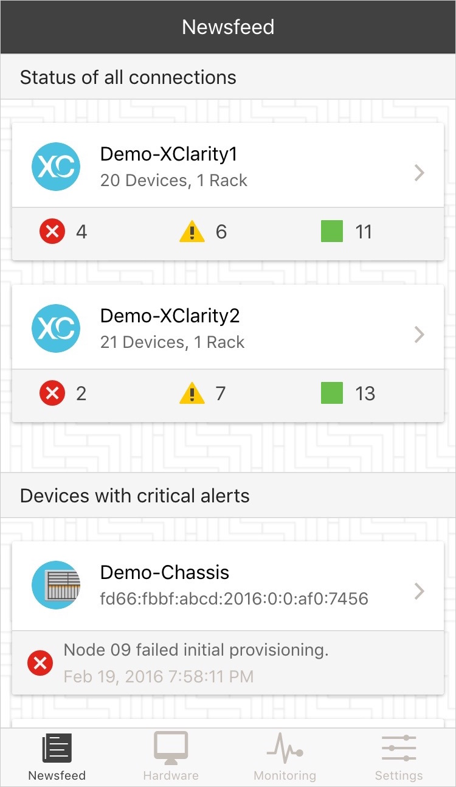Screen dimensions: 456x787
Task: Select the Newsfeed tab
Action: pyautogui.click(x=57, y=757)
